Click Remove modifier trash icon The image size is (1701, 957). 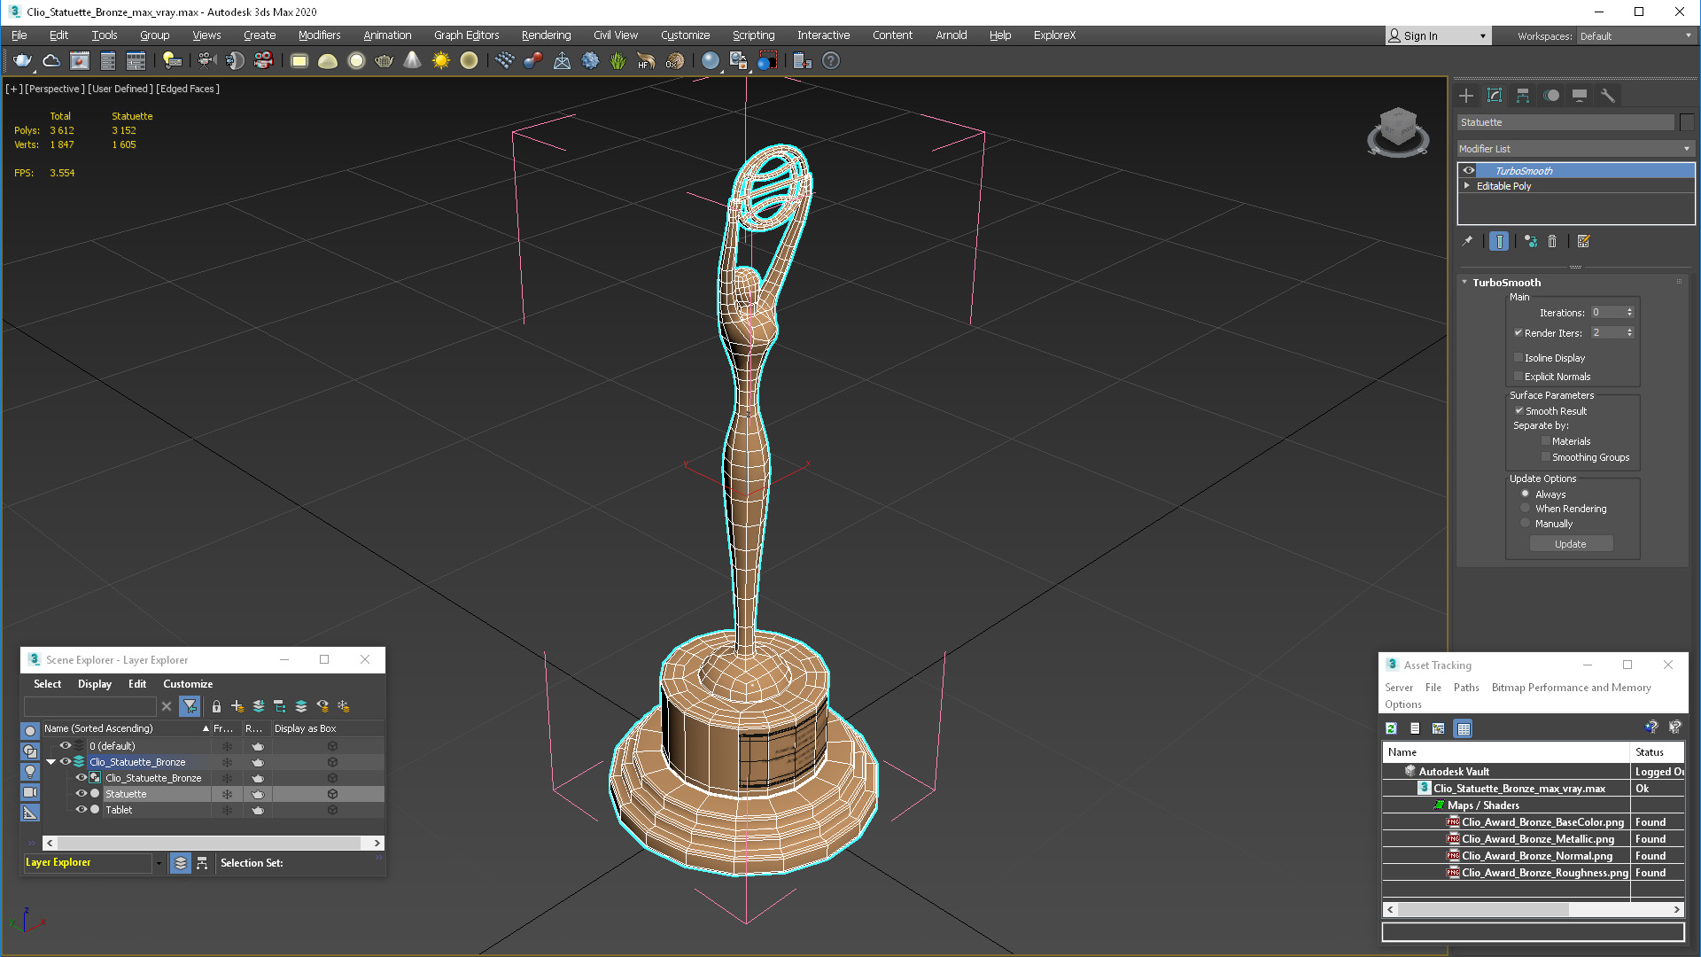click(x=1552, y=241)
